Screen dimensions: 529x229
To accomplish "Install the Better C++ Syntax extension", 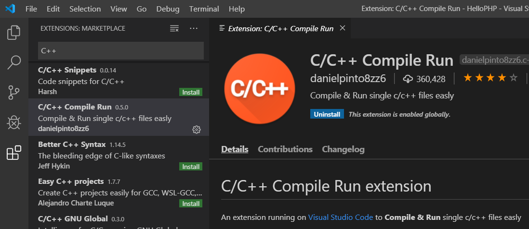I will coord(191,167).
